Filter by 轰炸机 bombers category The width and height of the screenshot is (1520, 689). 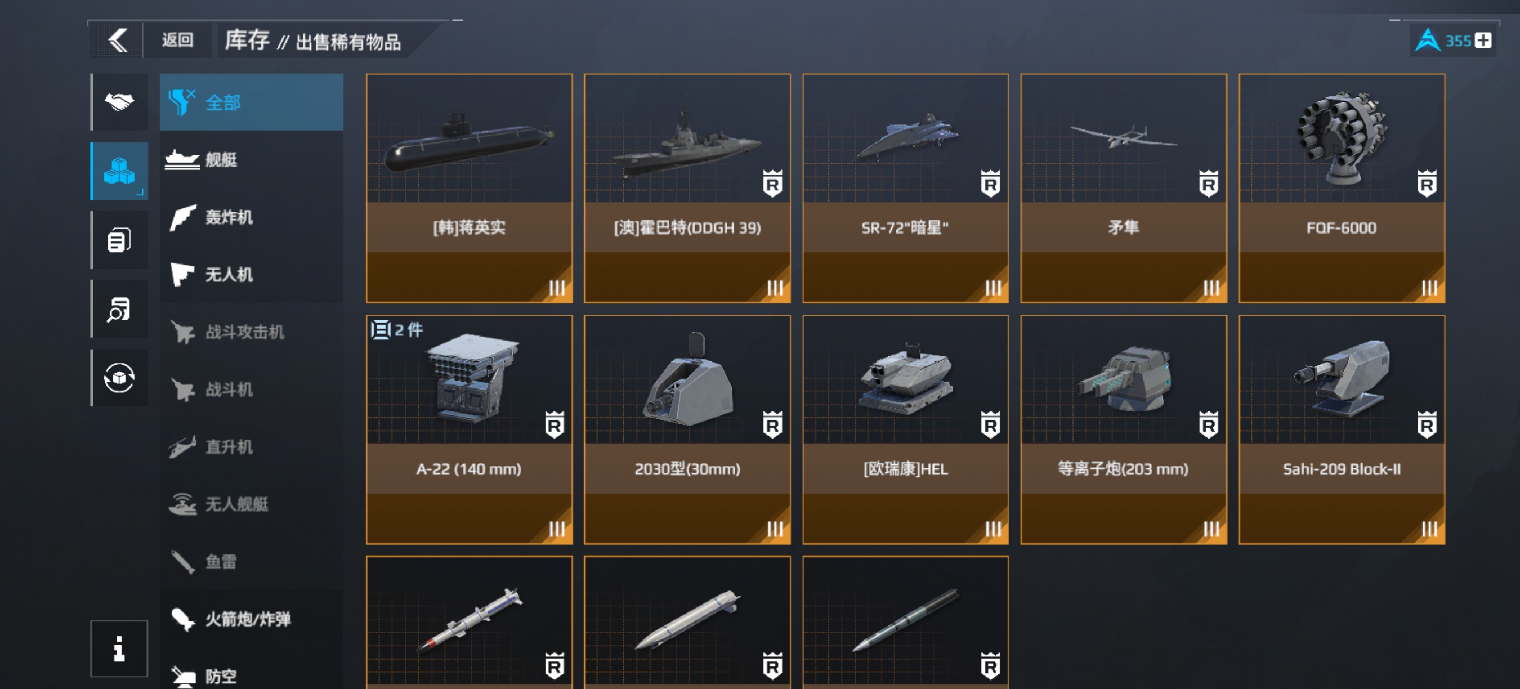[x=252, y=217]
